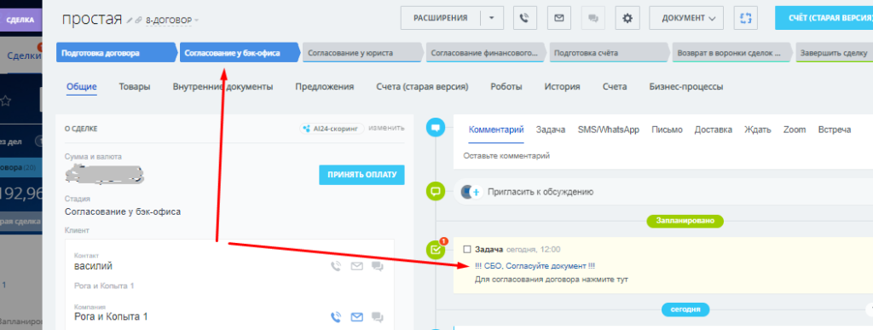Click the СЧЁТ (СТАРАЯ ВЕРСИЯ) button

point(824,18)
